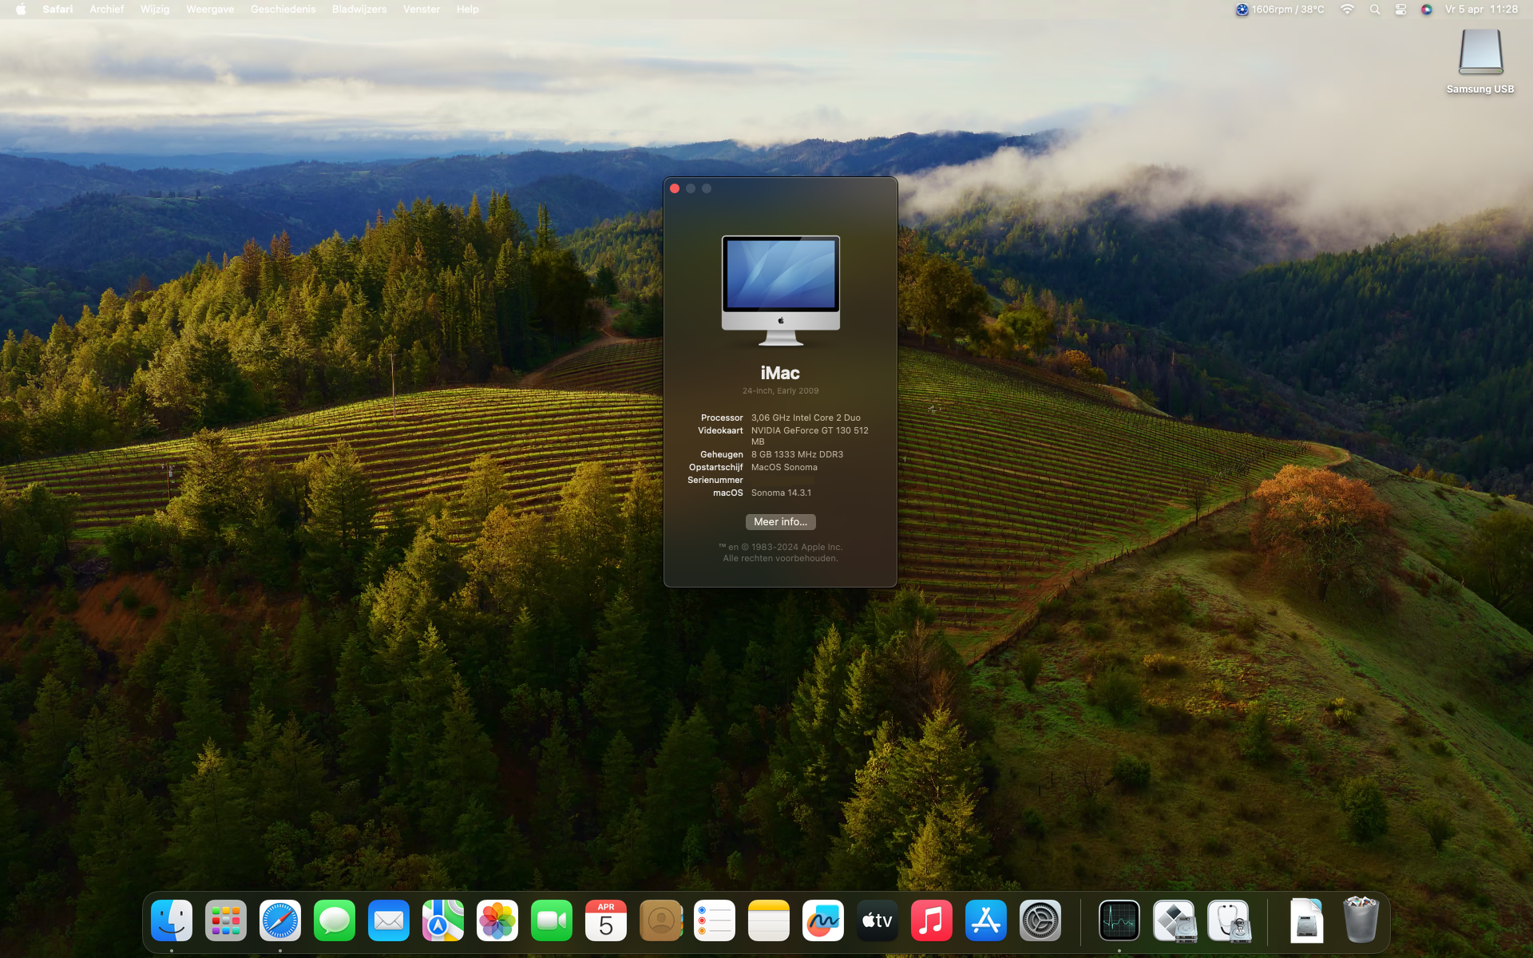Open the Safari application menu

click(57, 10)
